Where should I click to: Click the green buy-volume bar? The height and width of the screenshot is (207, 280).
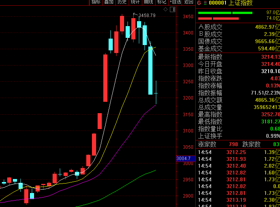click(226, 13)
